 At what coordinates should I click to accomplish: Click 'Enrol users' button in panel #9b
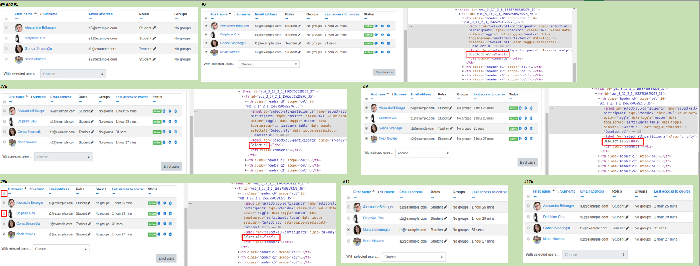click(x=166, y=259)
